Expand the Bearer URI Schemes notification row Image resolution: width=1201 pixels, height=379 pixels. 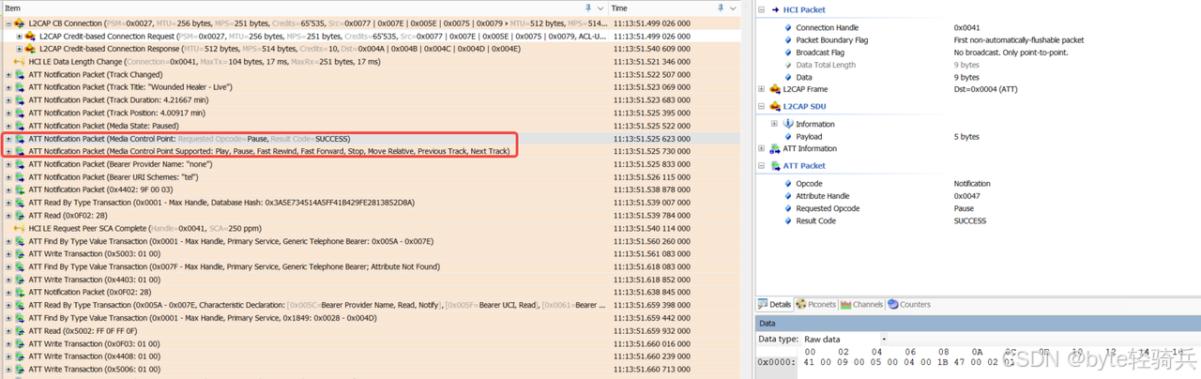coord(8,177)
